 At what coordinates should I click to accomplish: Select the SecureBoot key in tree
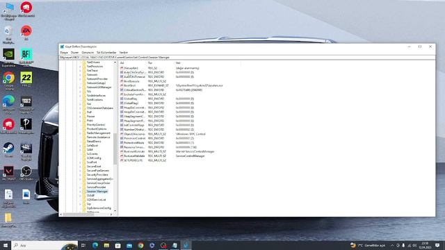point(94,167)
